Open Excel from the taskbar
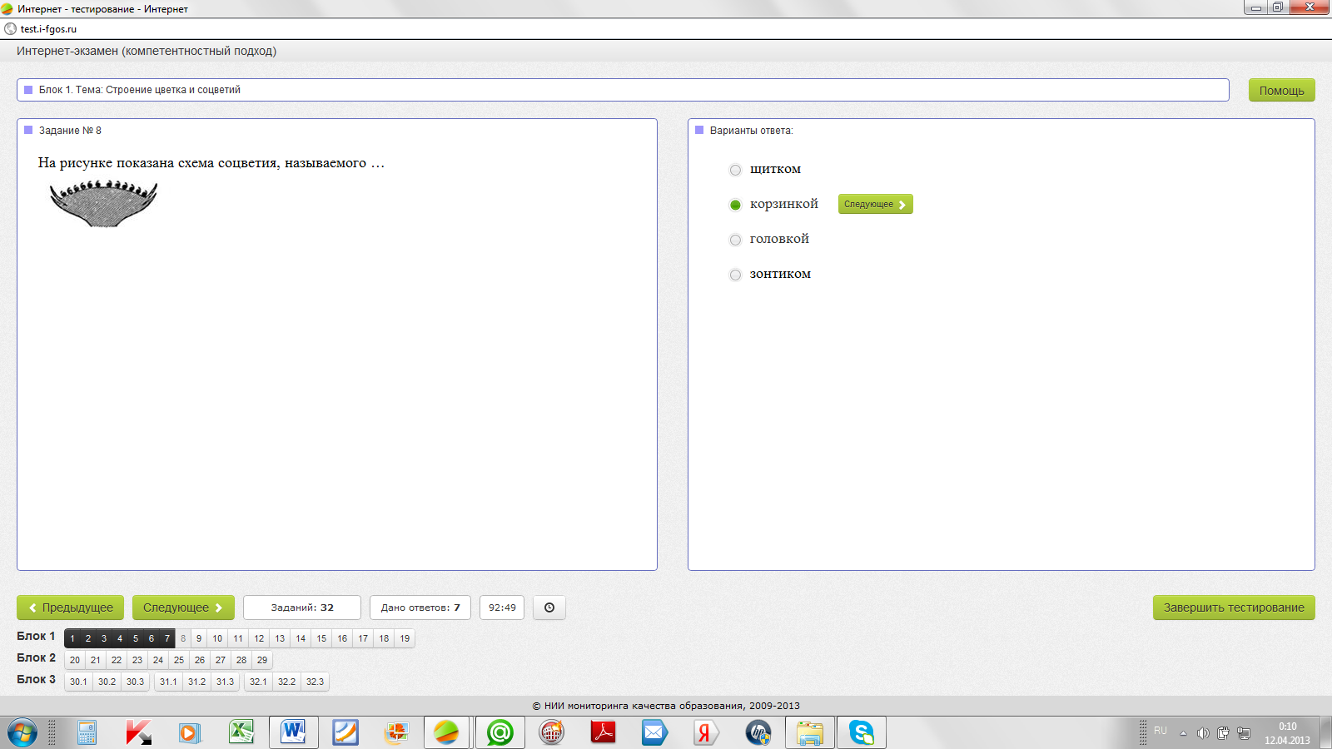The width and height of the screenshot is (1332, 749). tap(241, 733)
